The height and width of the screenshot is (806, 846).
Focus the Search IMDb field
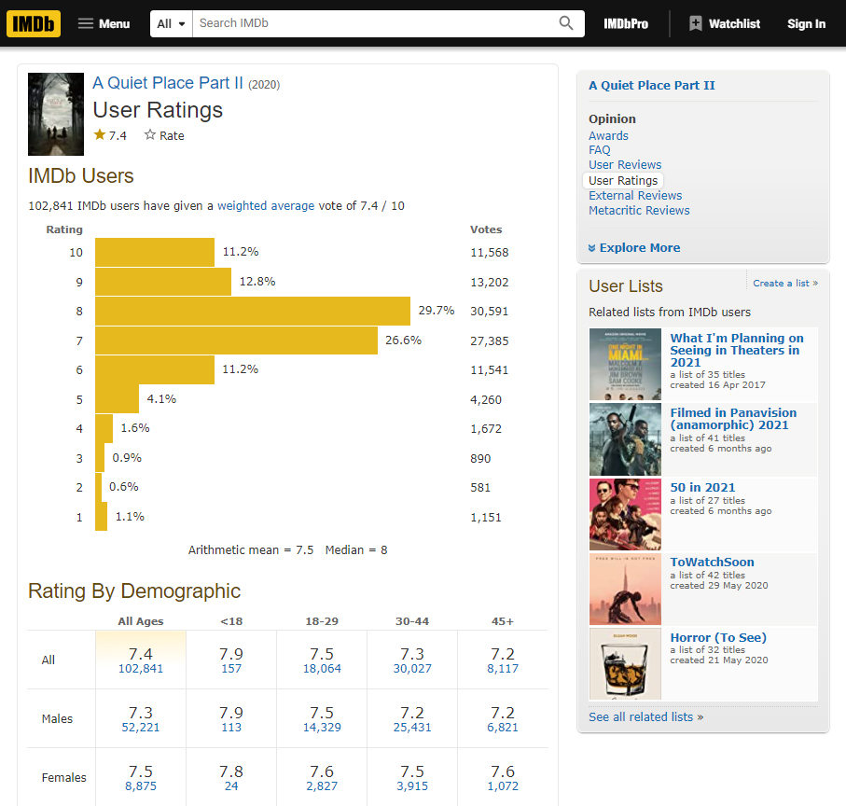point(375,23)
